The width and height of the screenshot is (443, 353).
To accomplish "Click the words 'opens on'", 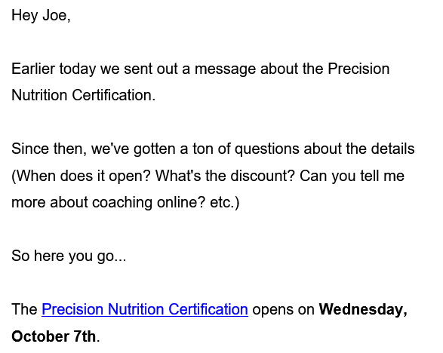I will coord(283,310).
